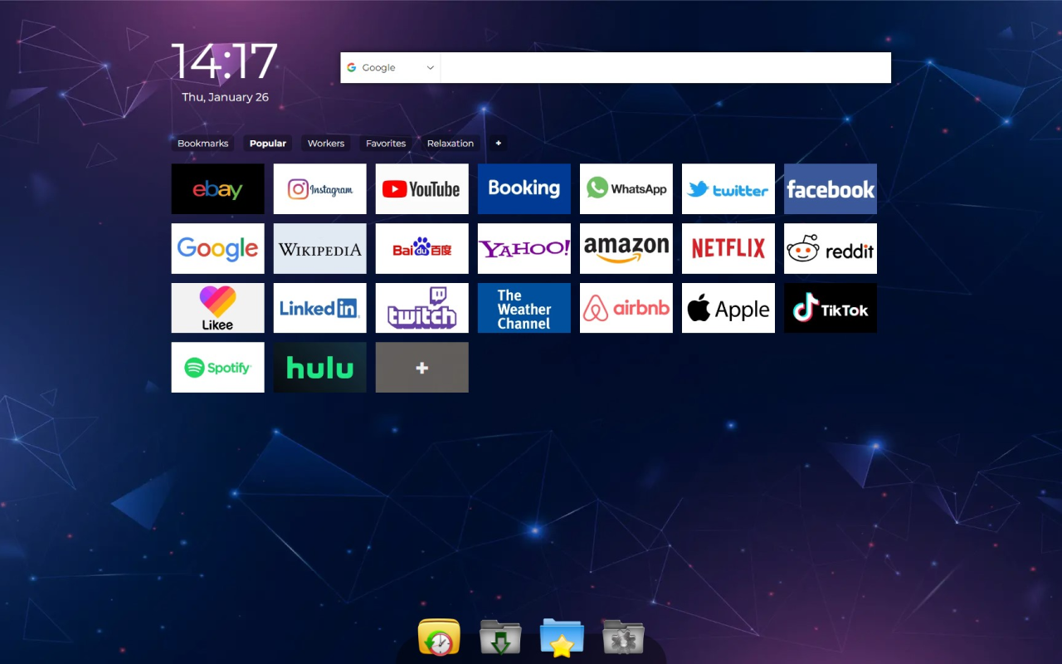Open the TikTok tile
This screenshot has height=664, width=1062.
coord(830,308)
